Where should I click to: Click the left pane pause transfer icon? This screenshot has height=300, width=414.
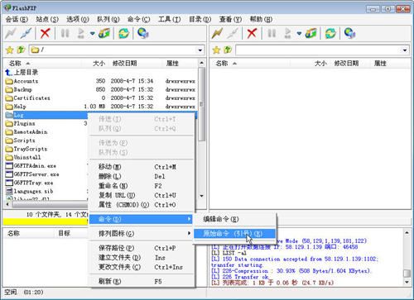(x=65, y=33)
